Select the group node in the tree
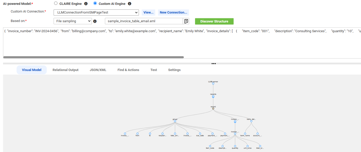Screen dimensions: 361x152 [x=175, y=121]
